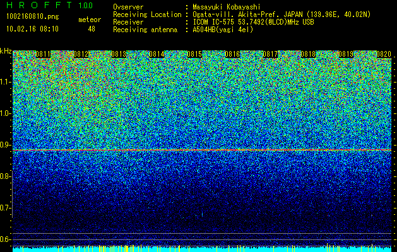Click the file name 1002160810.png
Image resolution: width=397 pixels, height=252 pixels.
pyautogui.click(x=33, y=17)
